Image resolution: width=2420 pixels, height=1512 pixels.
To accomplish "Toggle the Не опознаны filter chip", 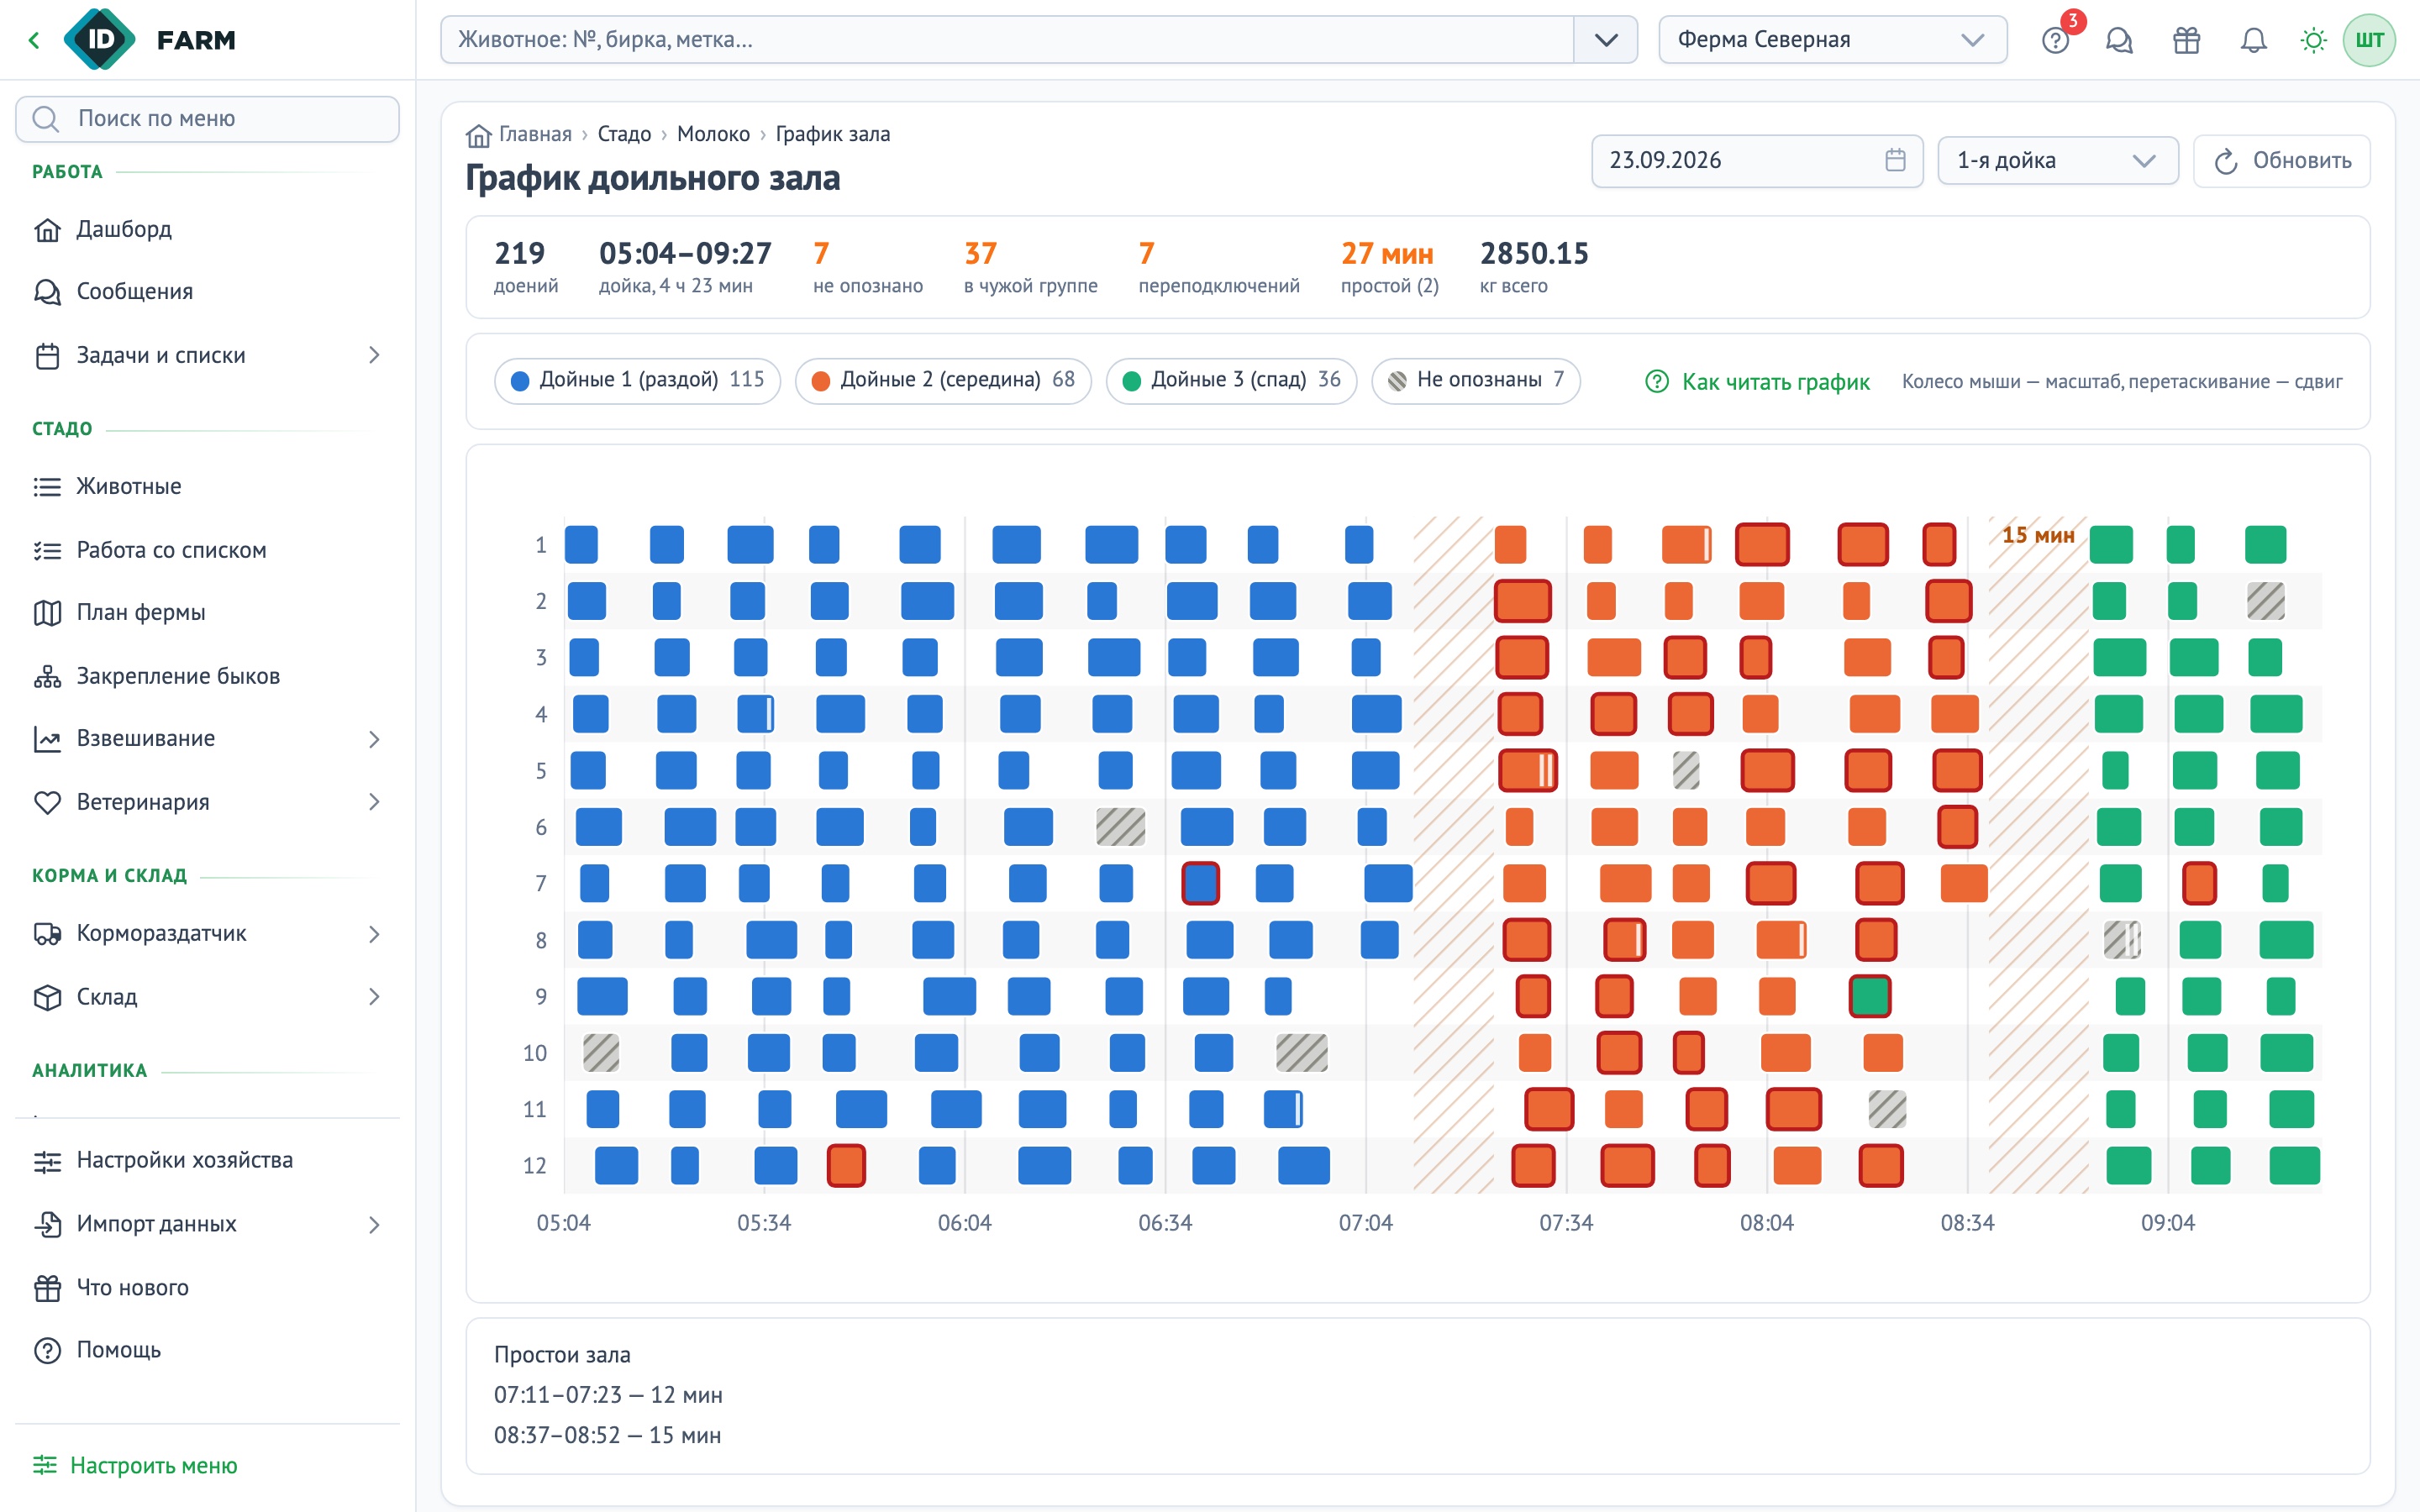I will (1476, 380).
